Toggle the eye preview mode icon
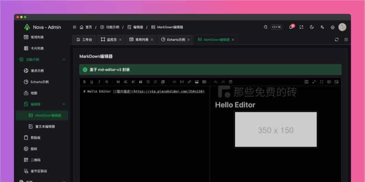The image size is (365, 182). point(329,82)
